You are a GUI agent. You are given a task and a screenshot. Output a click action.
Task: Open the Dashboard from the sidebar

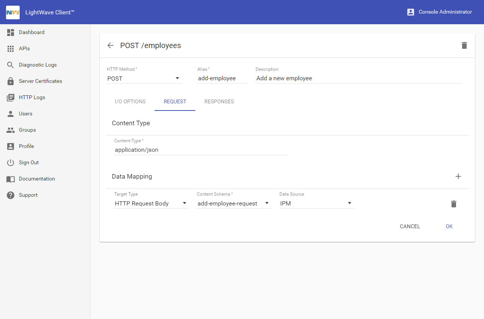[x=31, y=33]
